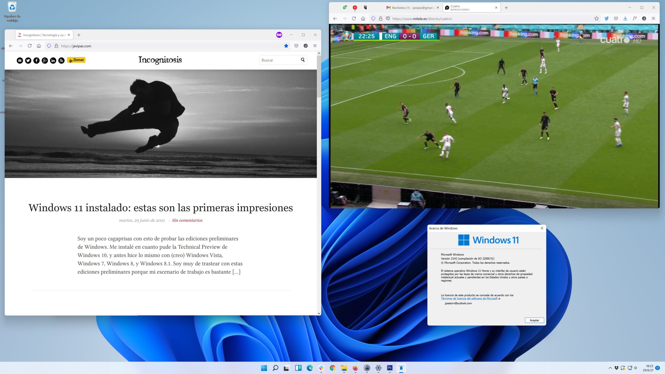Expand the application menu in the mitele window
Screen dimensions: 665x374
click(x=653, y=19)
